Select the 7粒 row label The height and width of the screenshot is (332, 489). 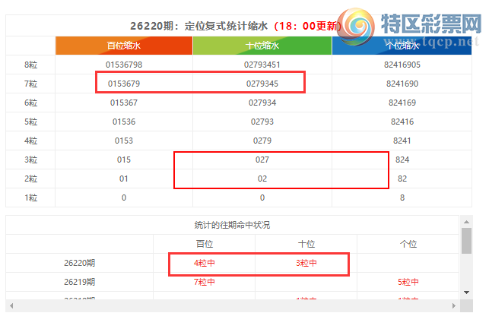point(31,84)
